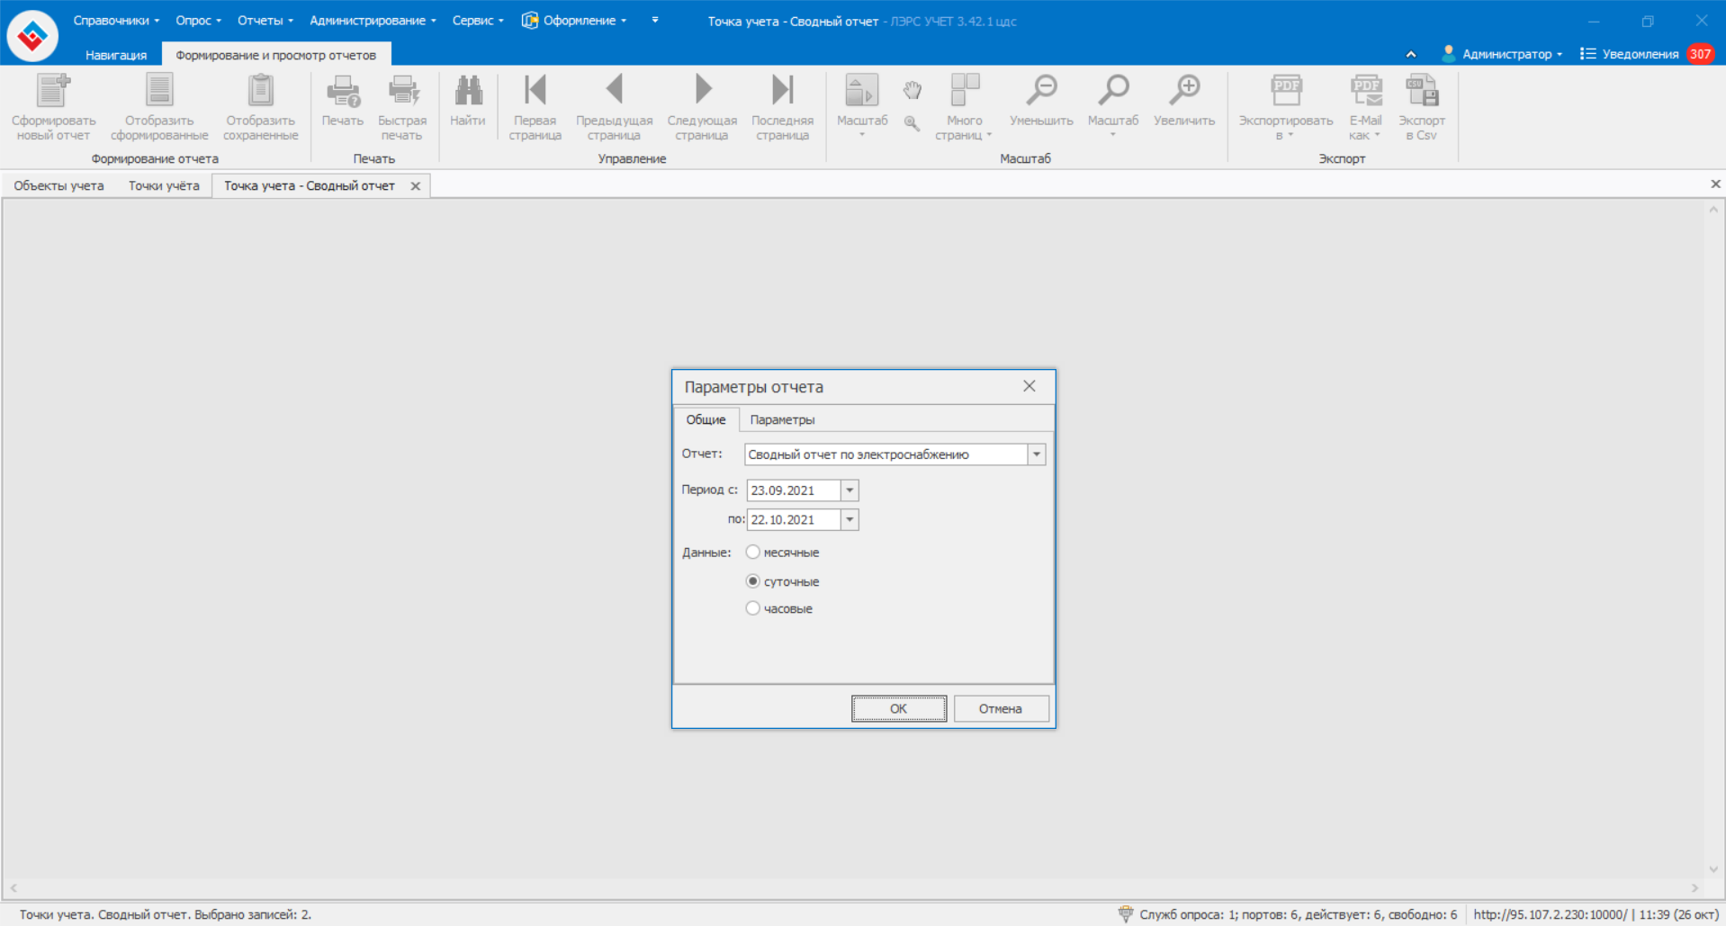The image size is (1726, 926).
Task: Close Сводный отчет document tab
Action: coord(416,186)
